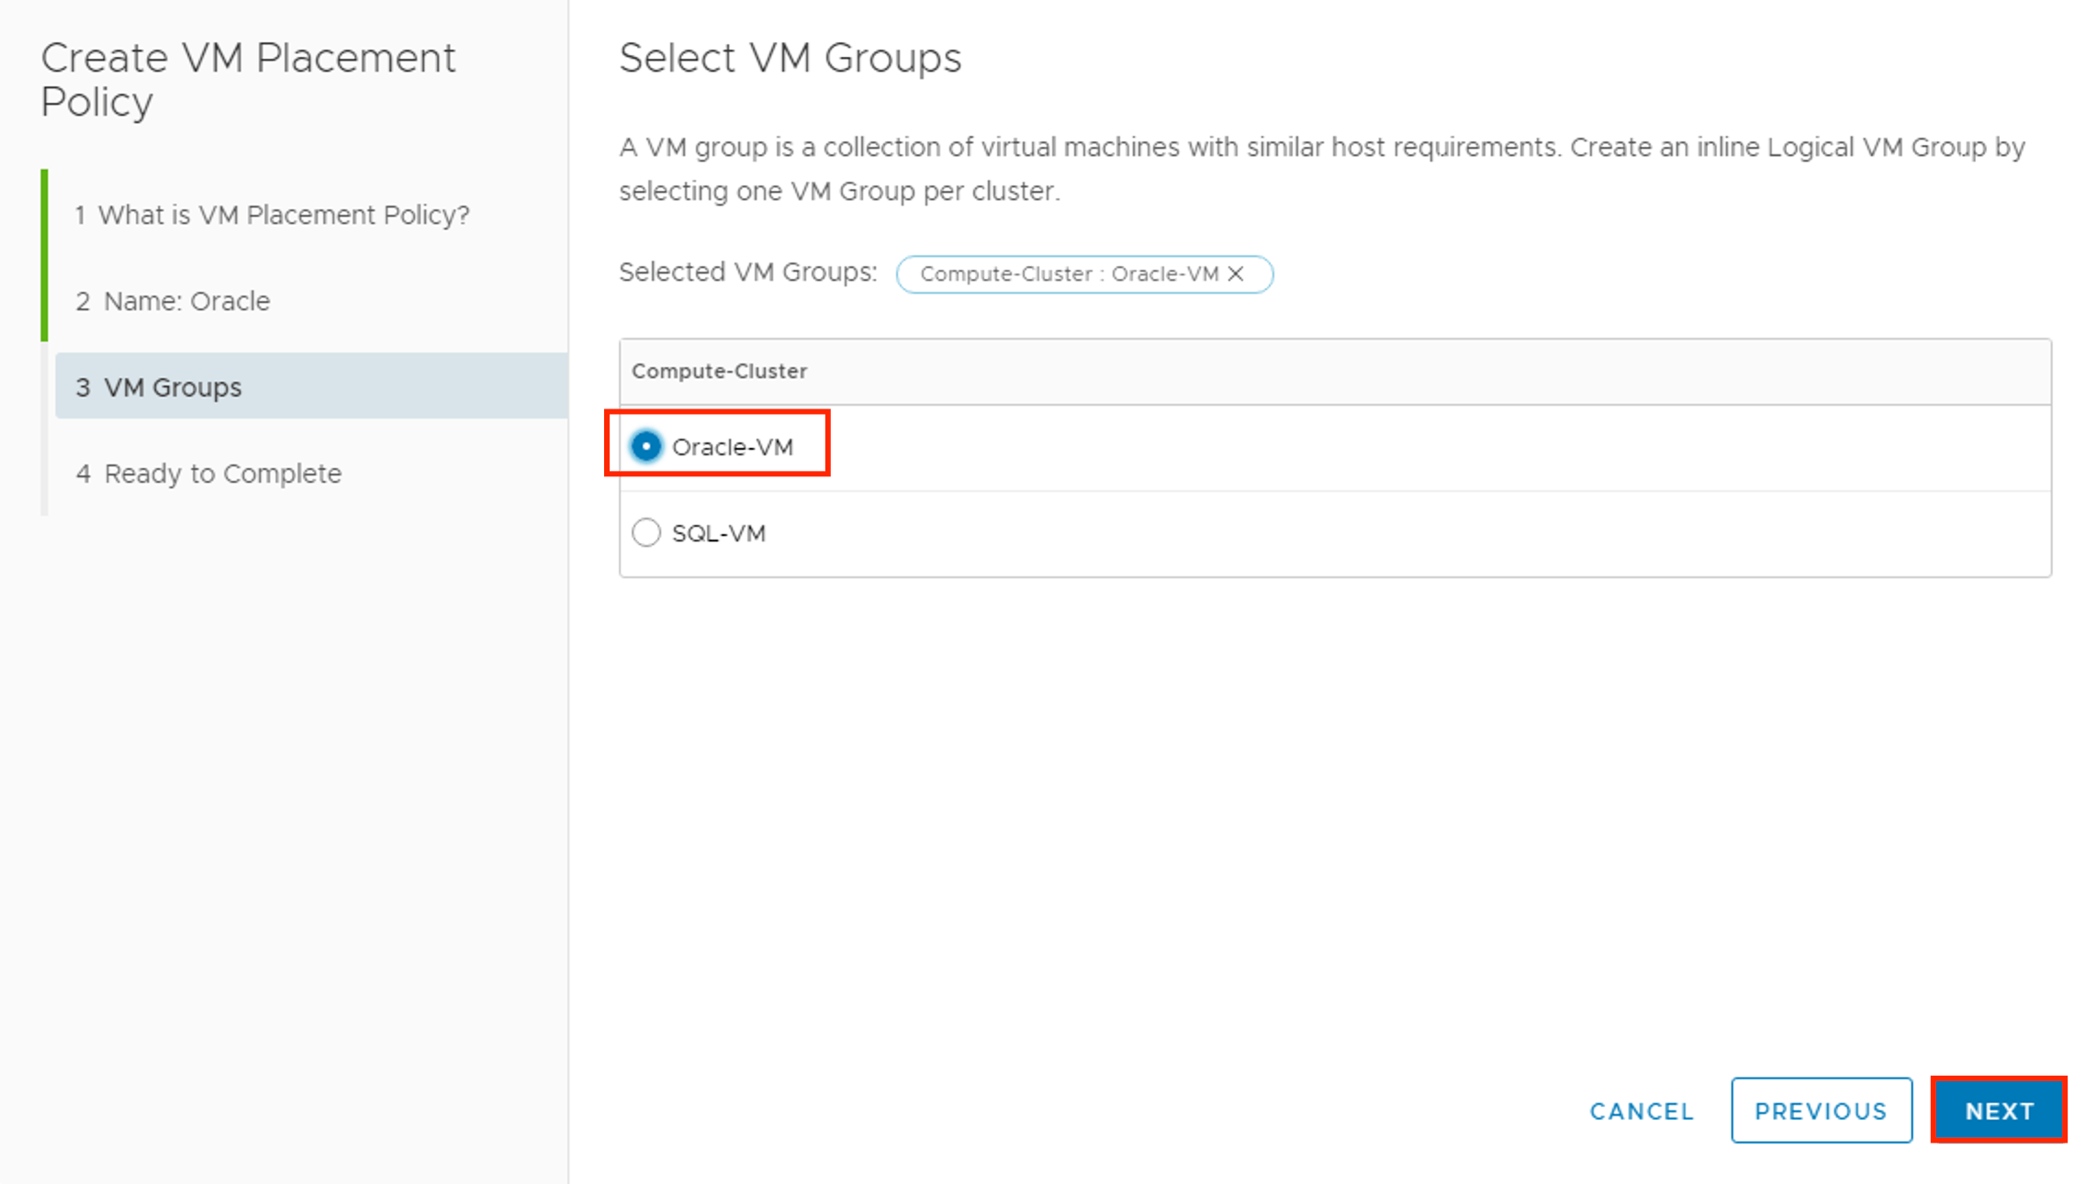This screenshot has width=2097, height=1184.
Task: Click the SQL-VM label text
Action: (718, 533)
